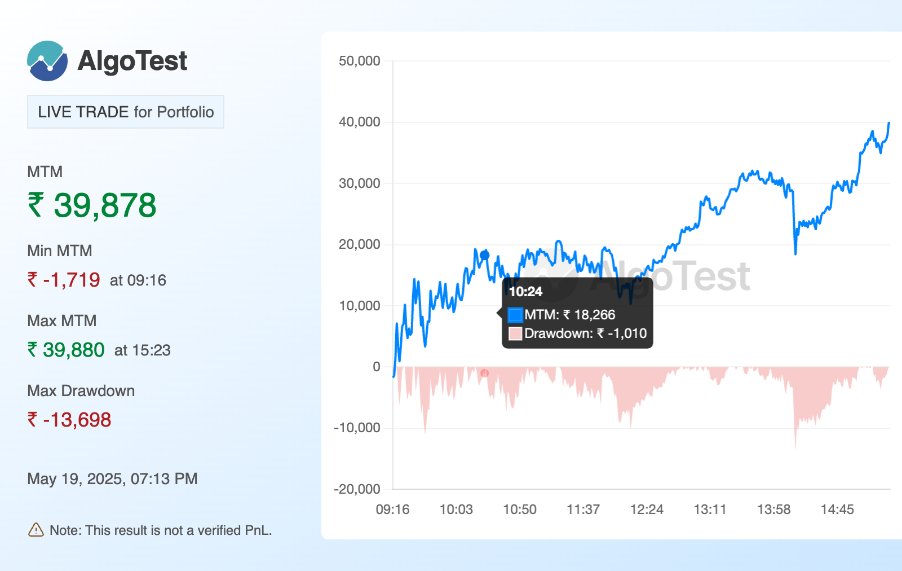902x571 pixels.
Task: Click the pink drawdown data point marker
Action: pyautogui.click(x=484, y=373)
